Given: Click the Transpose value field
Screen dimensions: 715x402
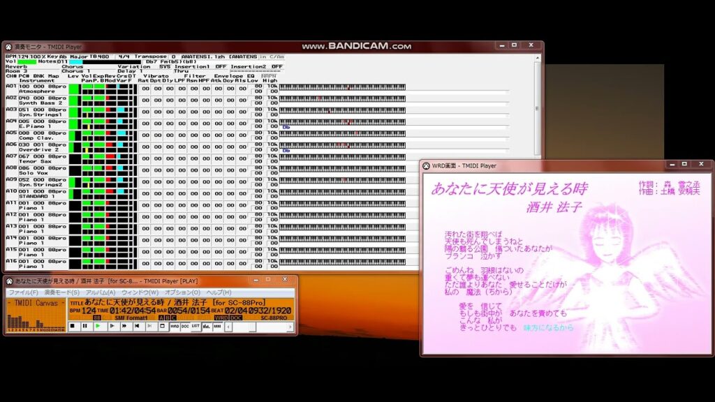Looking at the screenshot, I should pos(172,57).
